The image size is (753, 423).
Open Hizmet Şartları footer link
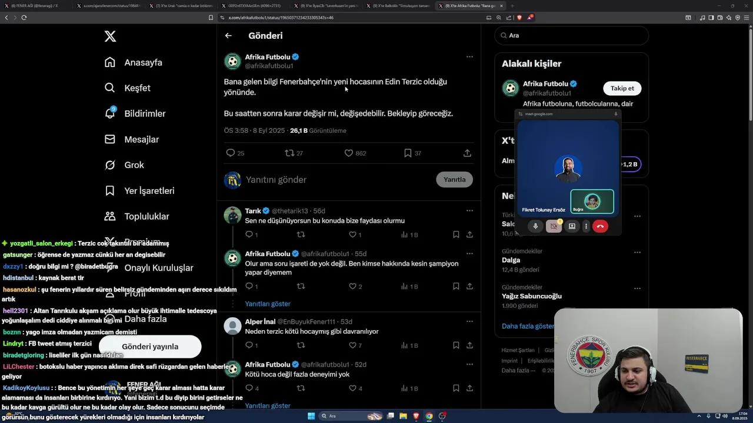(518, 351)
